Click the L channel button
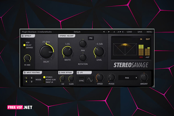Image resolution: width=174 pixels, height=116 pixels. pos(26,78)
